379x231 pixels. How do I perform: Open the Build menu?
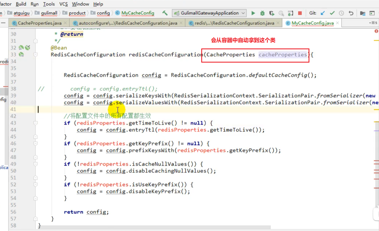21,4
